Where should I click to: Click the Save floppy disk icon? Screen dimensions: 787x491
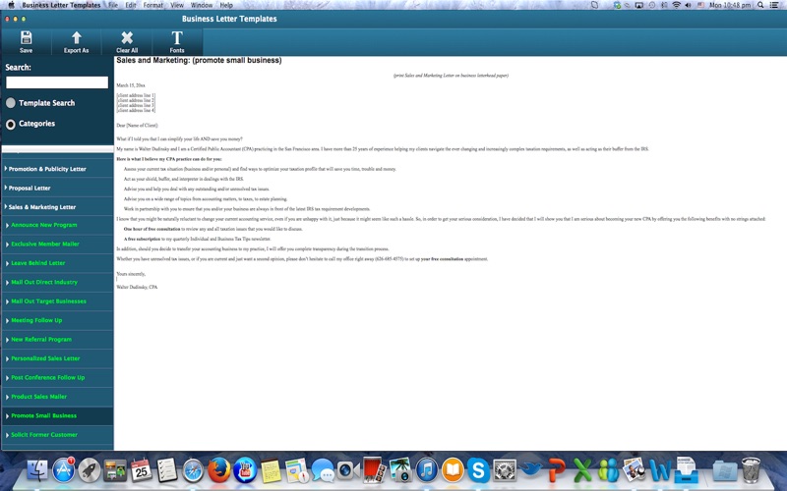coord(27,37)
